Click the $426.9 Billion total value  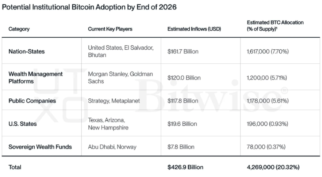pyautogui.click(x=185, y=167)
